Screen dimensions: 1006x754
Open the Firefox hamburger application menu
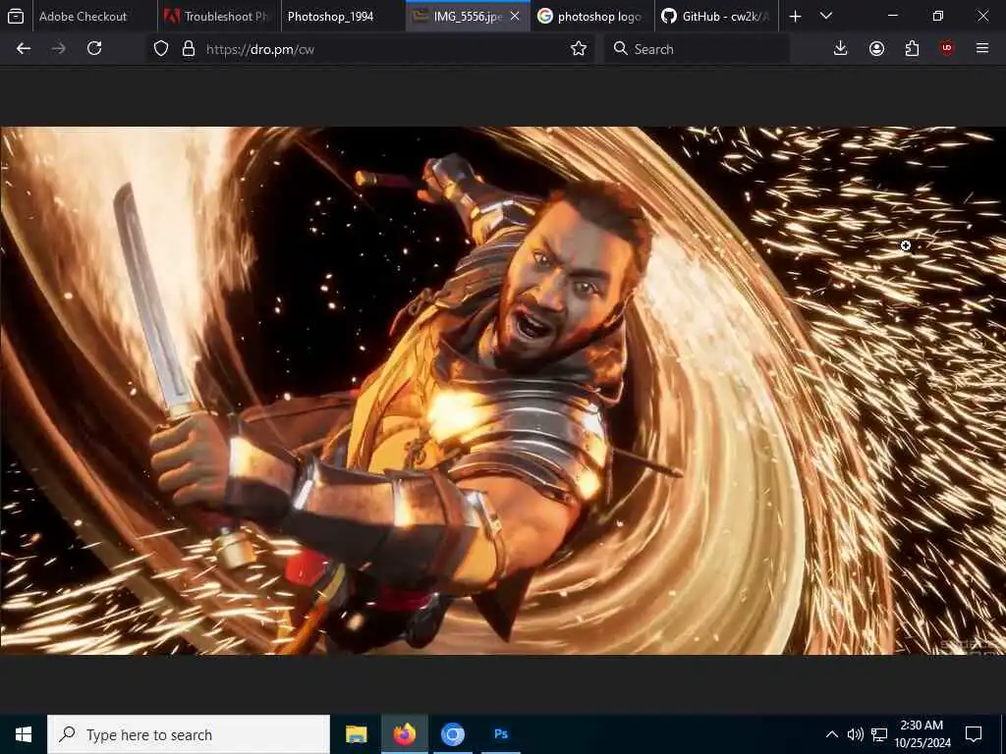[x=982, y=49]
